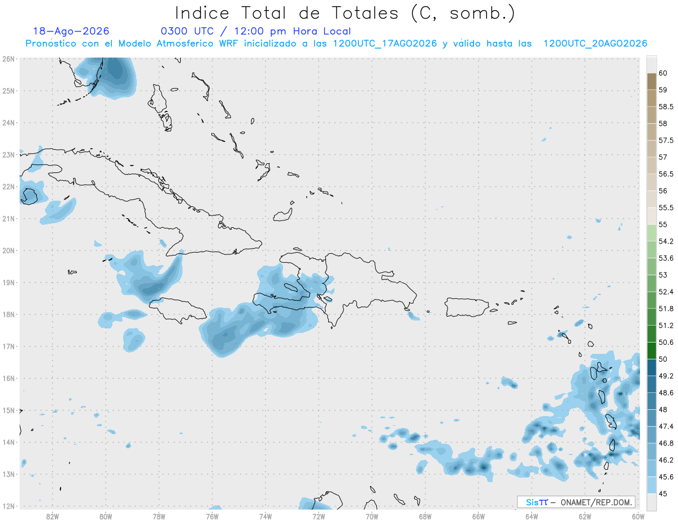This screenshot has width=678, height=524.
Task: Click the colorbar value "49.2"
Action: (x=666, y=376)
